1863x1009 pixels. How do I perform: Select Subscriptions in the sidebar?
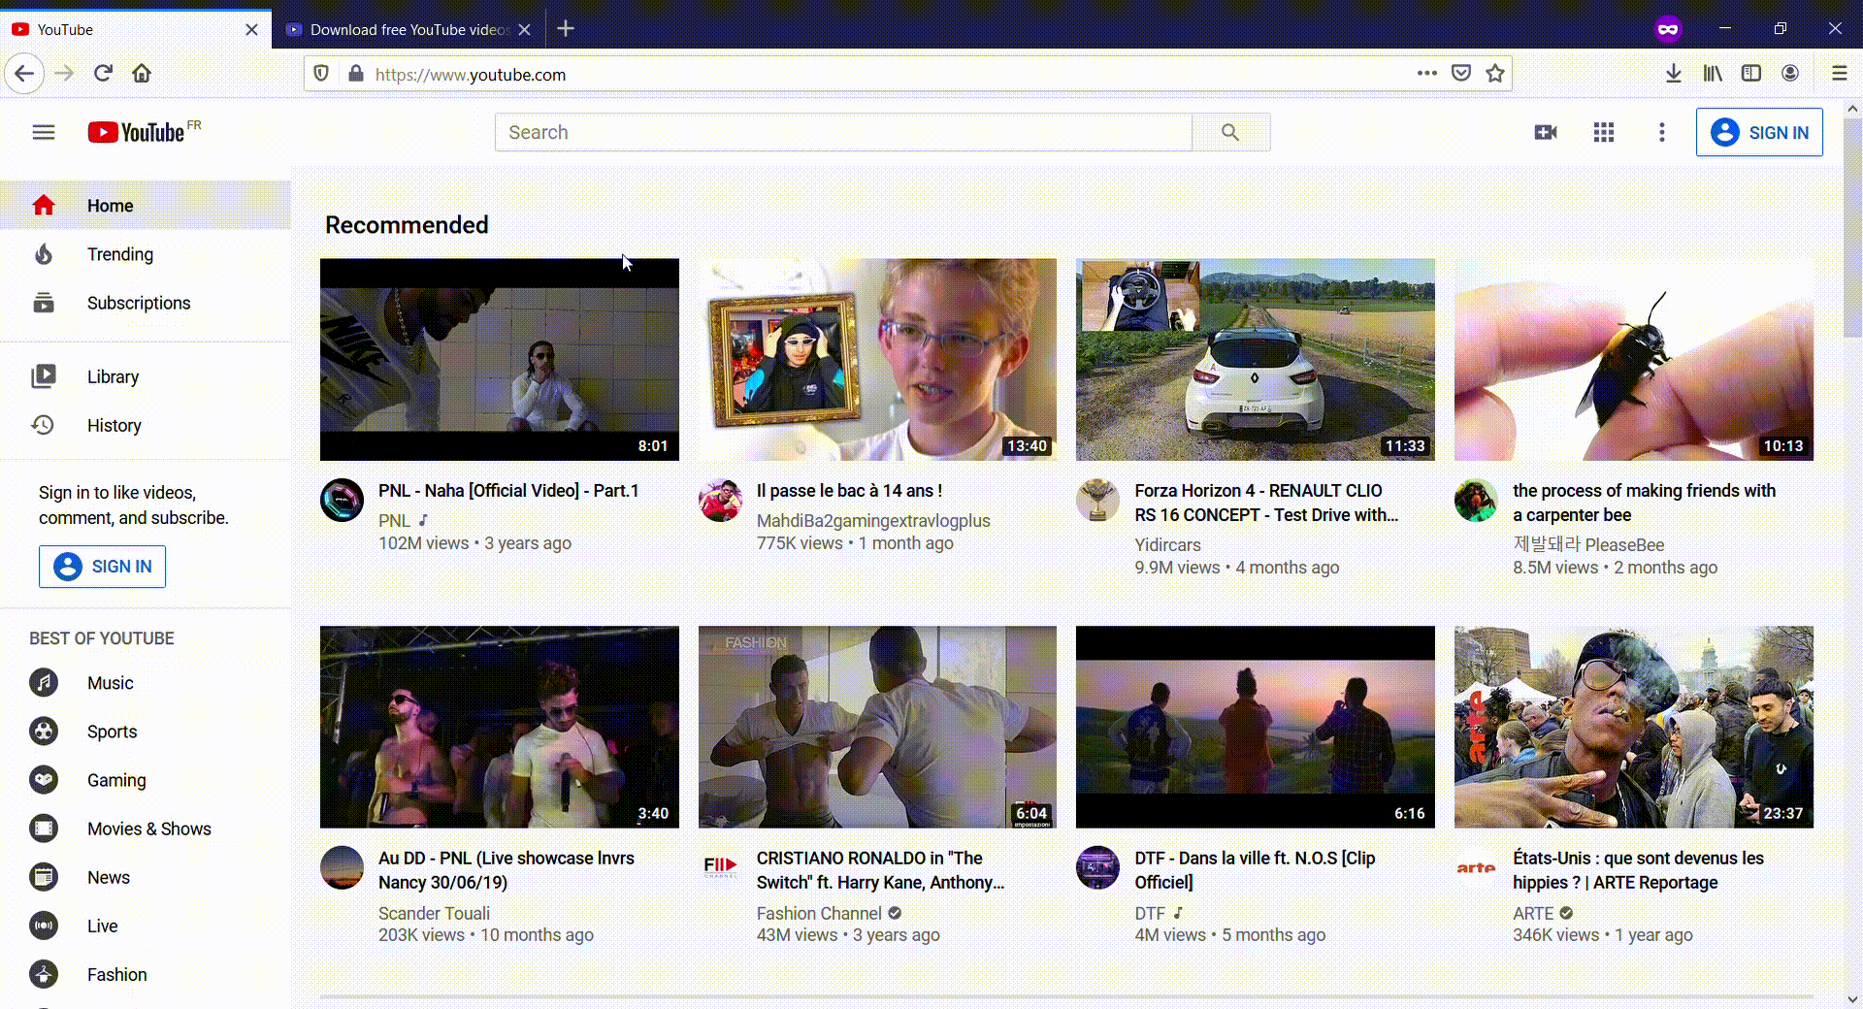tap(139, 303)
